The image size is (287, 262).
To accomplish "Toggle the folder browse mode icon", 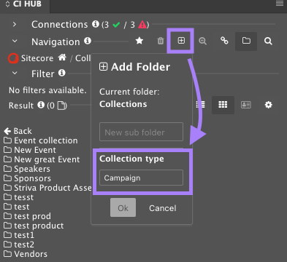I will pyautogui.click(x=246, y=41).
